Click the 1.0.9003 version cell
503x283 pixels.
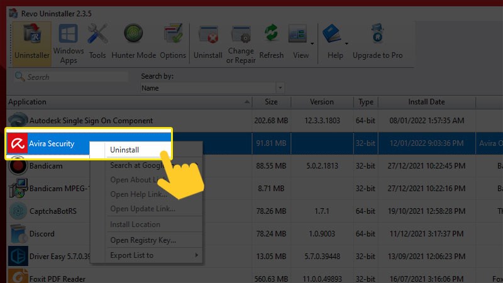tap(322, 233)
